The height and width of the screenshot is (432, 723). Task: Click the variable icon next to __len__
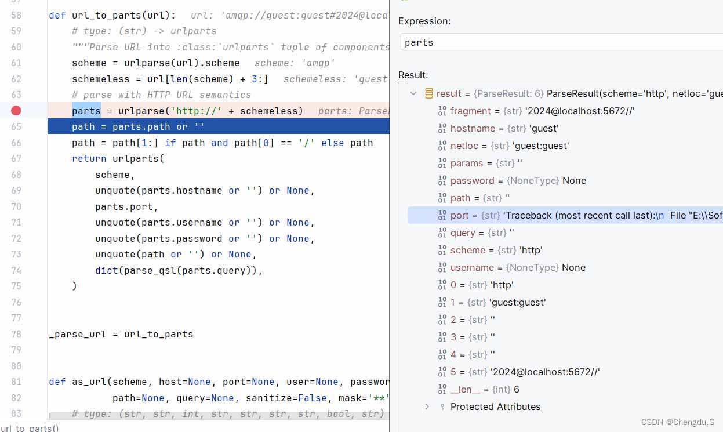click(x=442, y=389)
